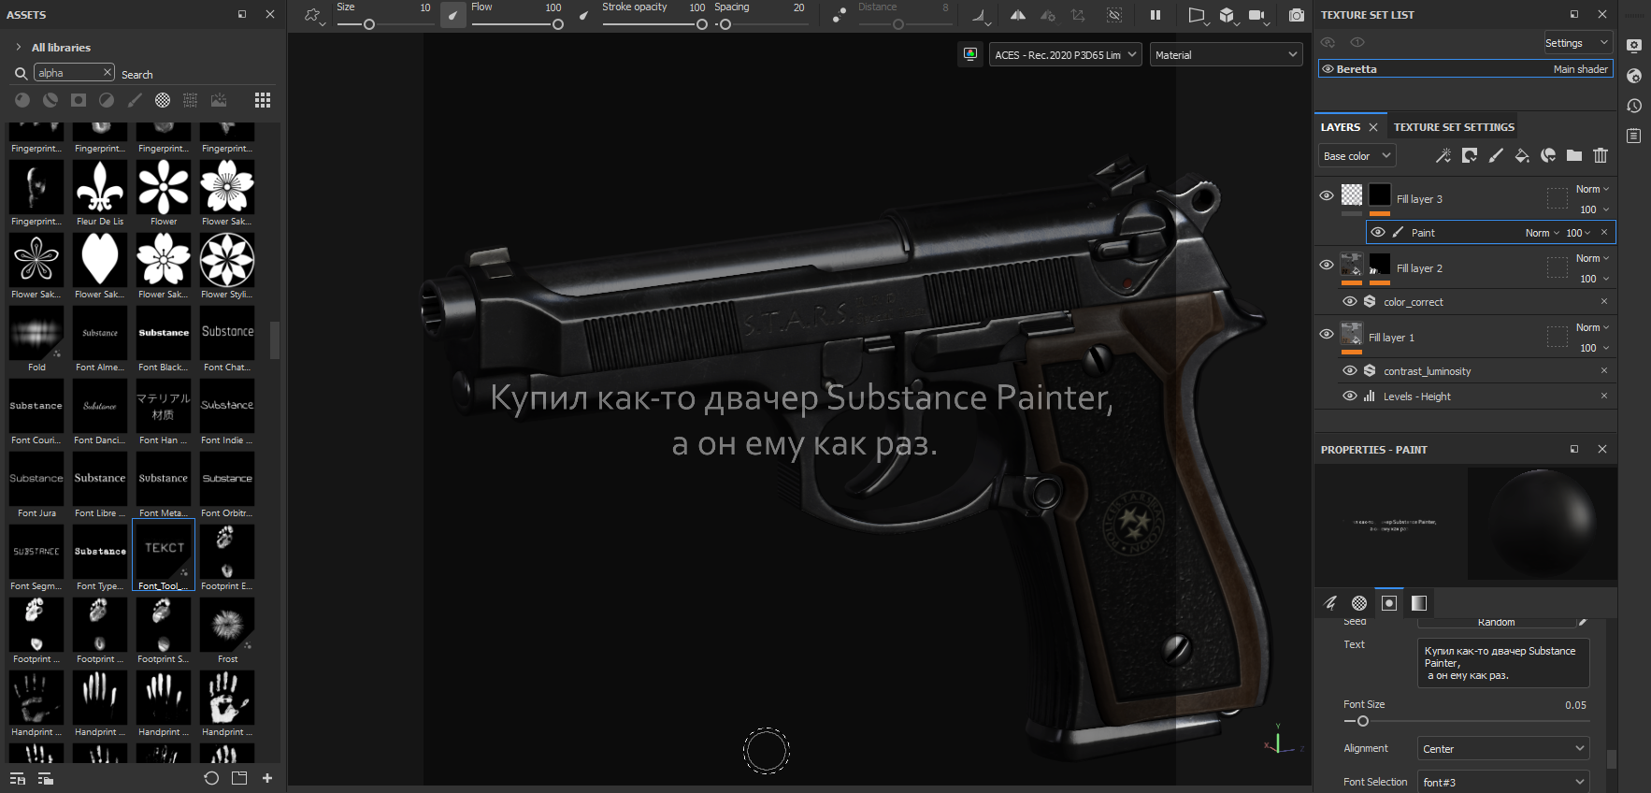
Task: Toggle the color management display icon
Action: coord(970,54)
